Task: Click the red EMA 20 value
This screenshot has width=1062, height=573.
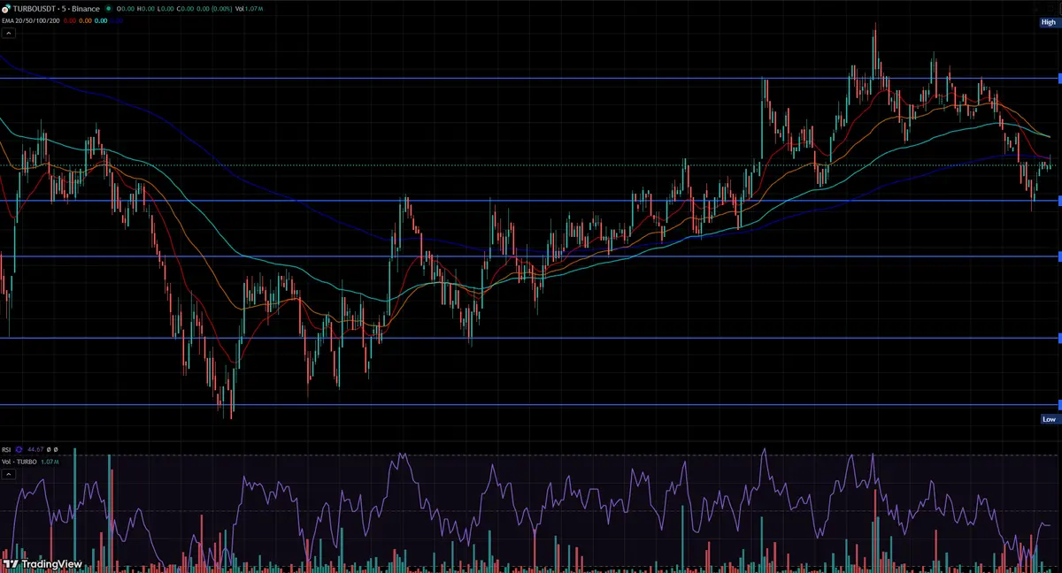Action: pyautogui.click(x=70, y=20)
